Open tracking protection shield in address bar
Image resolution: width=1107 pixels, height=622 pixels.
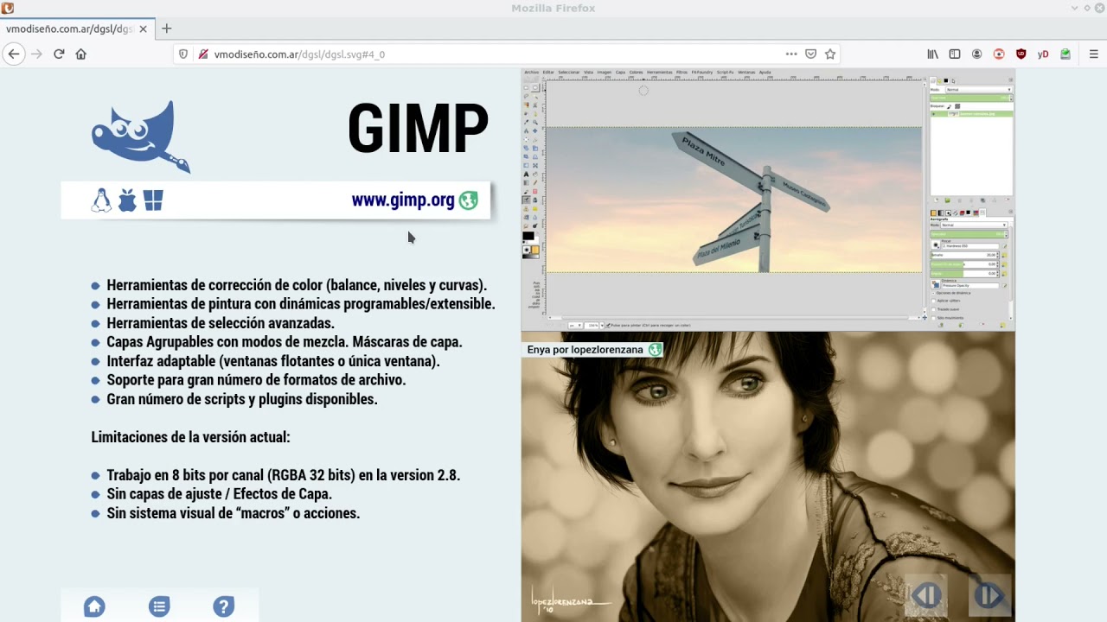(183, 54)
